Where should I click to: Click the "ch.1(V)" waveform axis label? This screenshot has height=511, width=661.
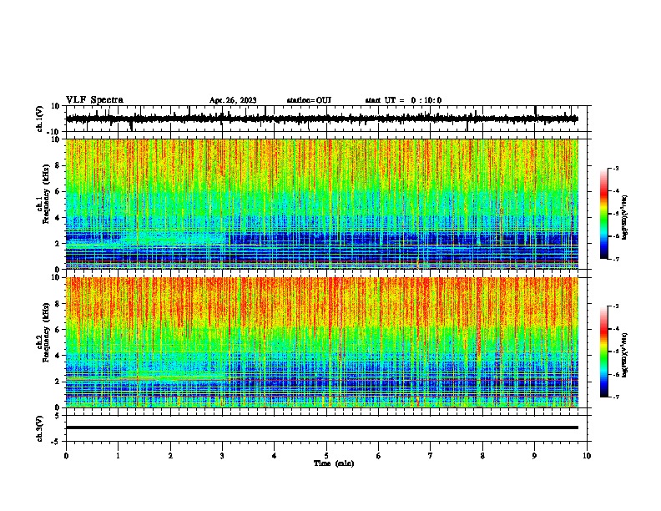pyautogui.click(x=40, y=119)
